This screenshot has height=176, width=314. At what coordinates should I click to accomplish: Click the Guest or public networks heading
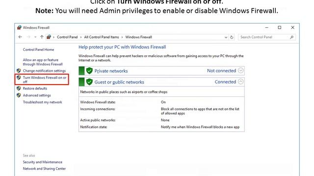pyautogui.click(x=119, y=82)
